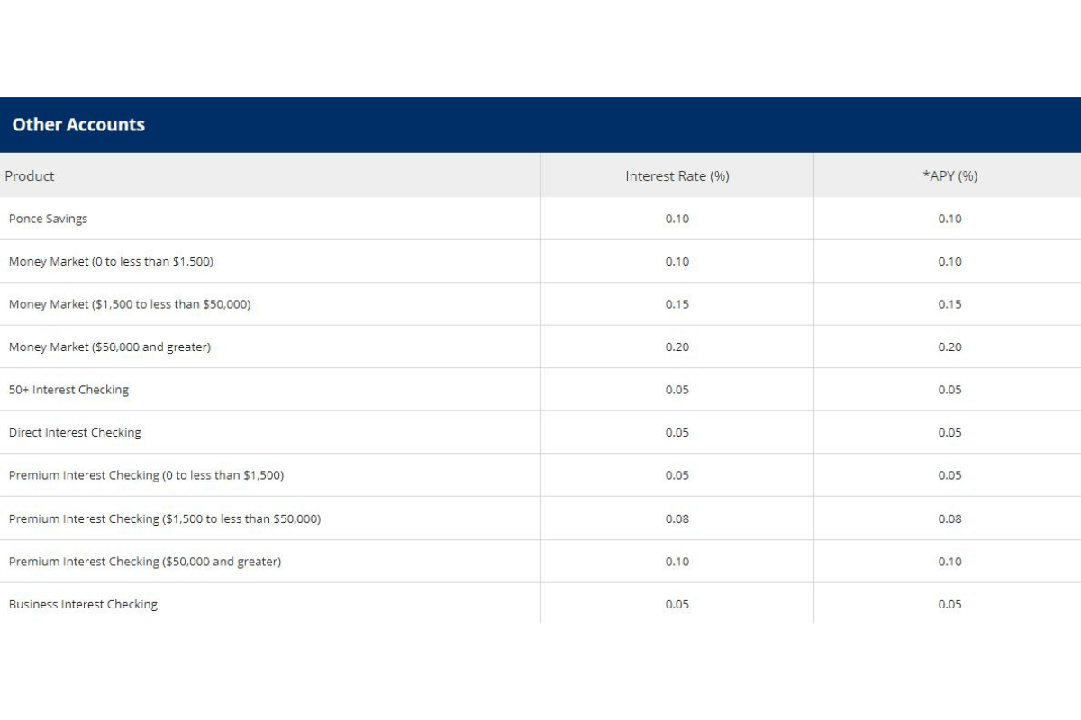Click the "Interest Rate (%)" column header
The image size is (1081, 720).
pos(677,176)
